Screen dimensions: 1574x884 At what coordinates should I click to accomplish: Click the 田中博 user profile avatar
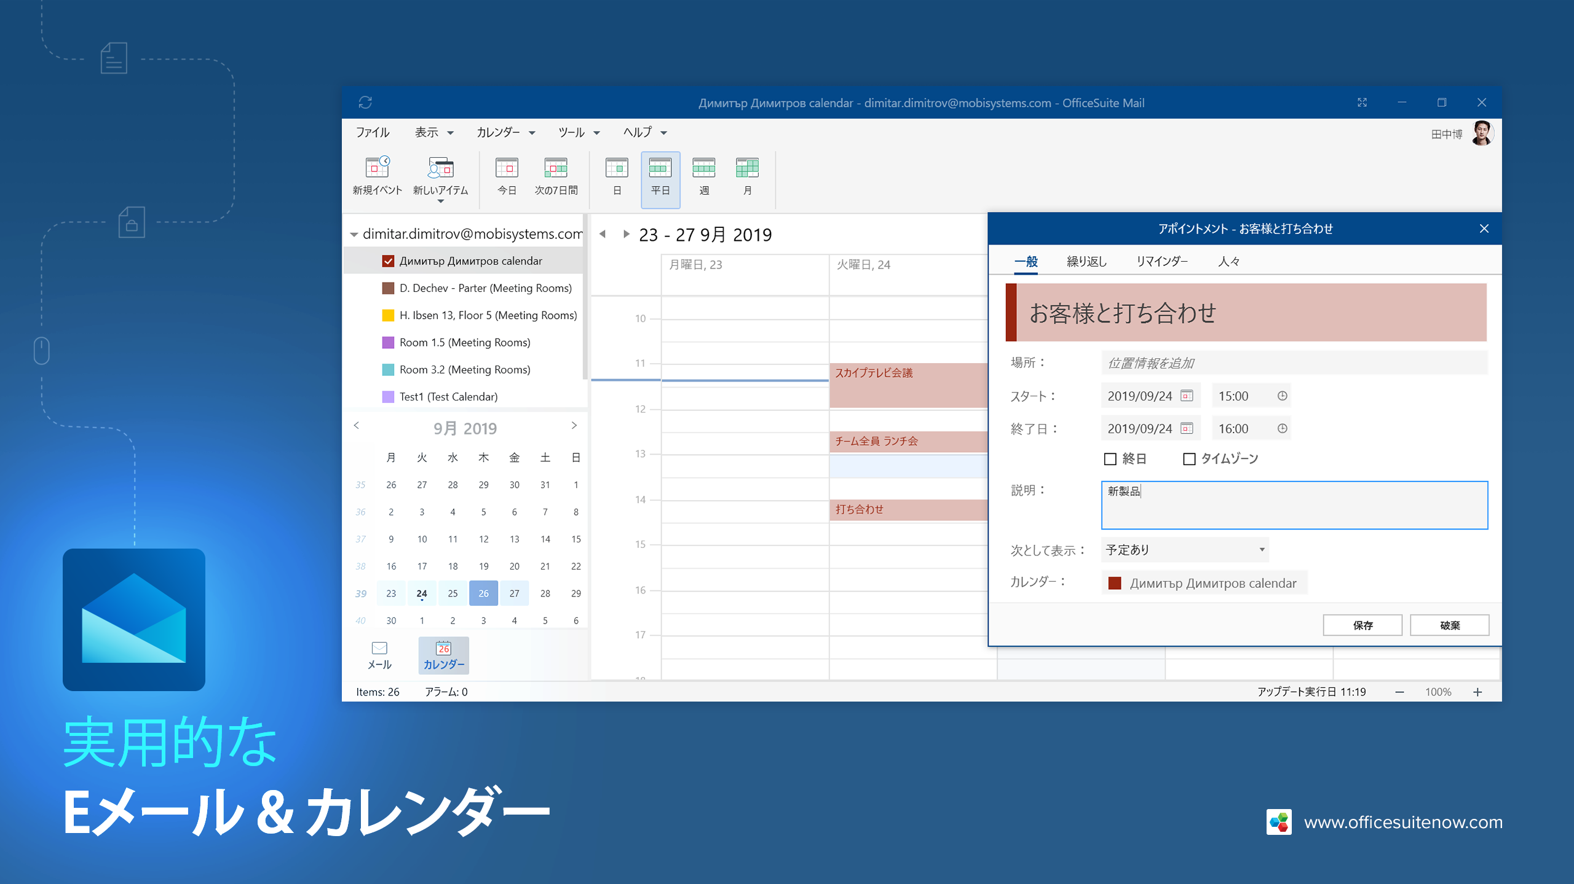[1482, 133]
